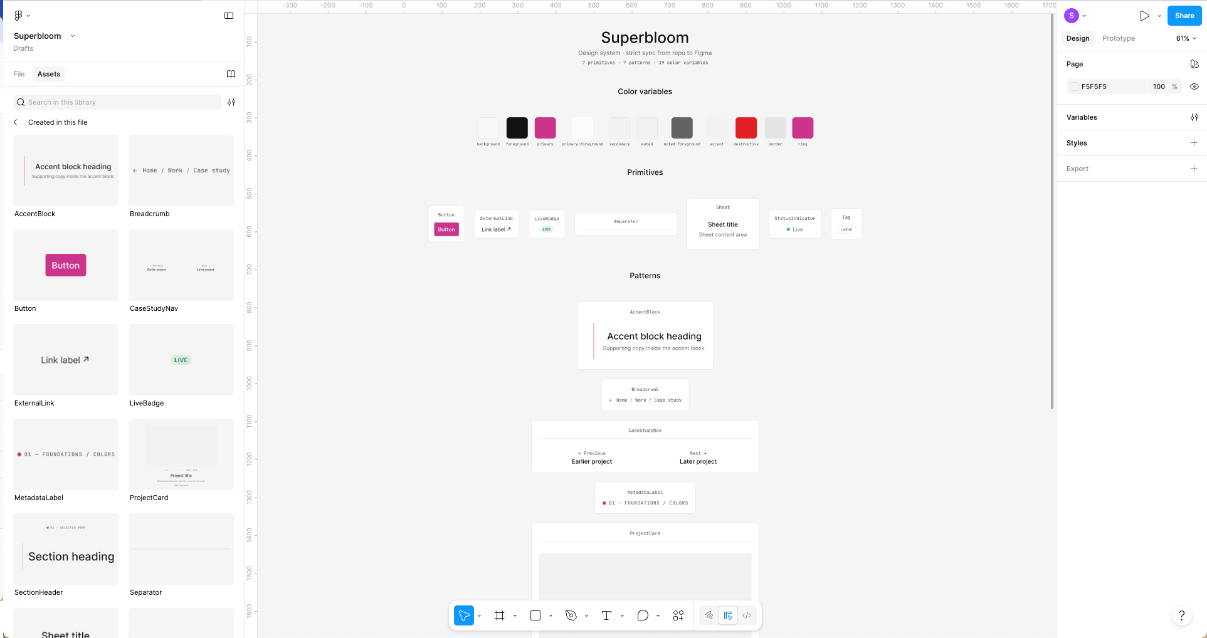
Task: Click the user avatar S
Action: tap(1072, 16)
